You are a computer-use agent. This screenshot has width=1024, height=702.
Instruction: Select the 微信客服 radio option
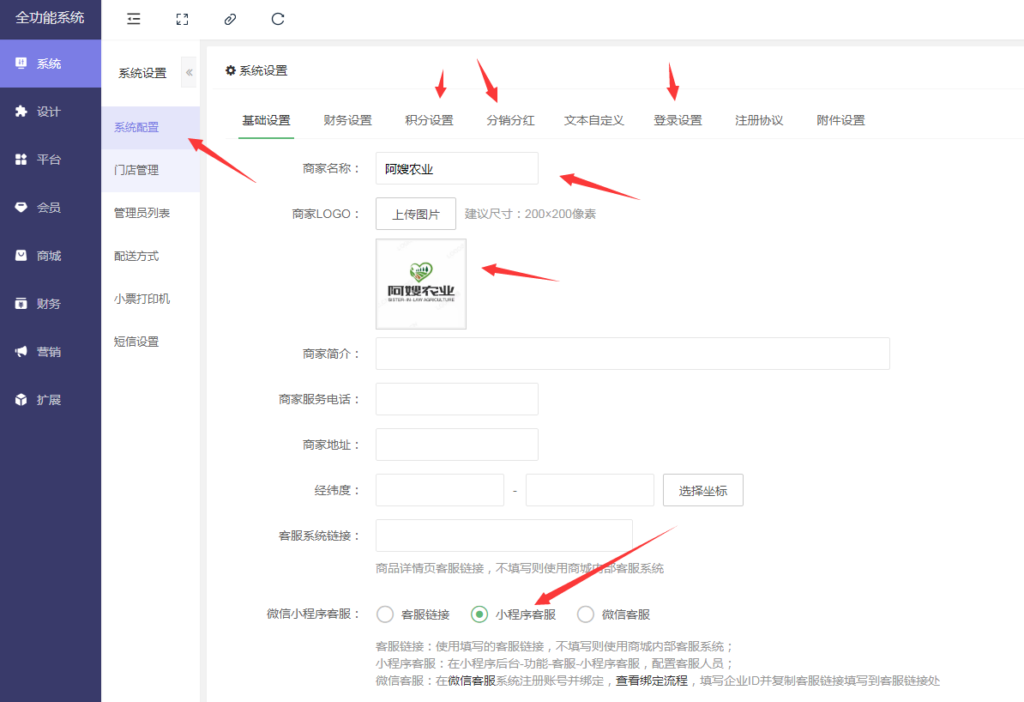(x=586, y=614)
